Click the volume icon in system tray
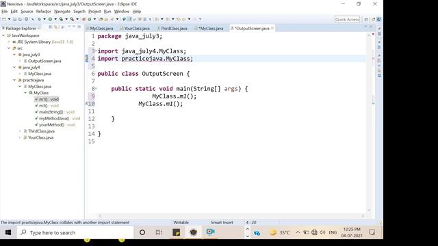The height and width of the screenshot is (246, 438). (322, 232)
